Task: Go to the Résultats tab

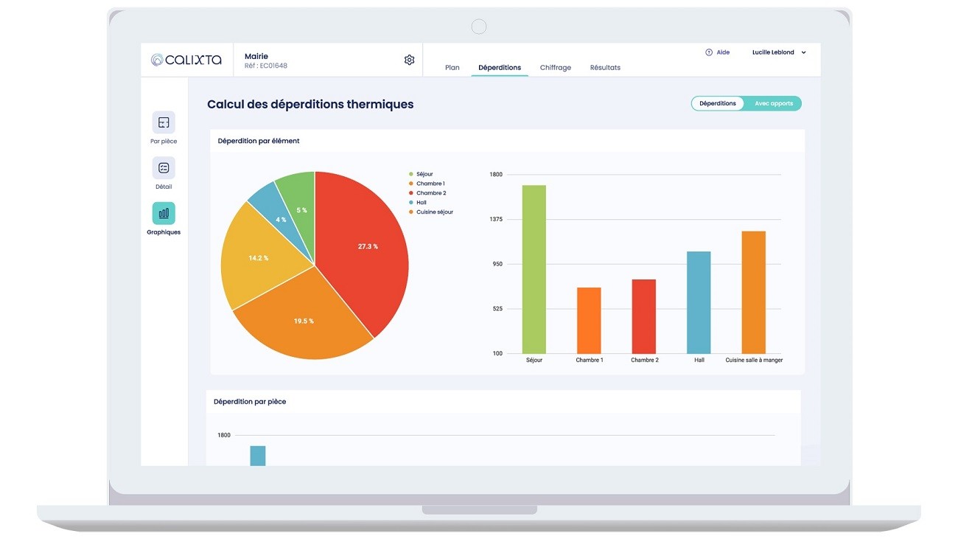Action: point(605,67)
